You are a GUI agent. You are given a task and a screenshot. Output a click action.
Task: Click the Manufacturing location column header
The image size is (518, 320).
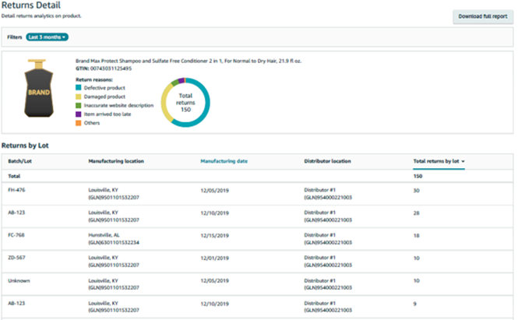(117, 161)
